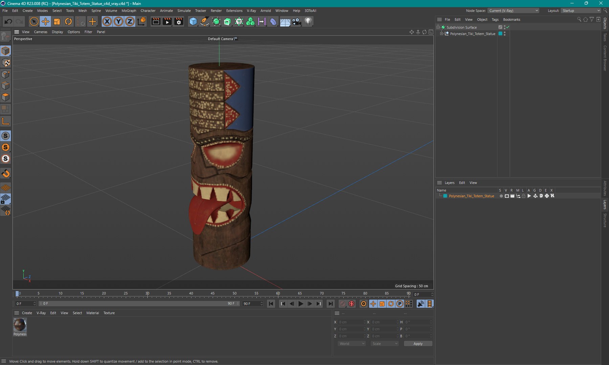609x365 pixels.
Task: Open the V-Ray menu
Action: point(251,11)
